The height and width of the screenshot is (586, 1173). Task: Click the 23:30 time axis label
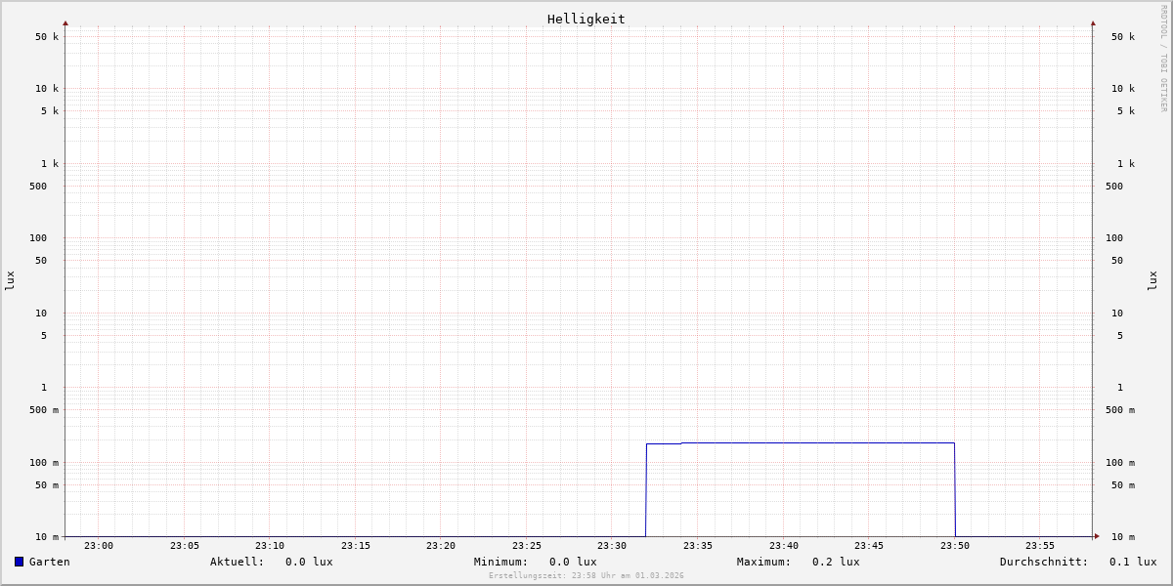[x=612, y=546]
